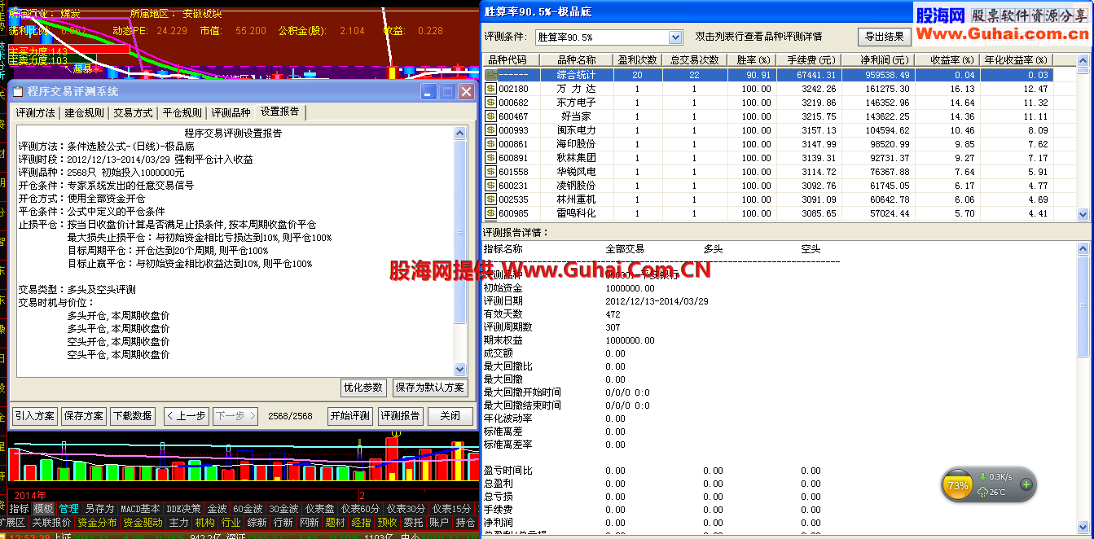Screen dimensions: 1094x539
Task: Select the 指标 tab below the chart
Action: click(x=19, y=509)
